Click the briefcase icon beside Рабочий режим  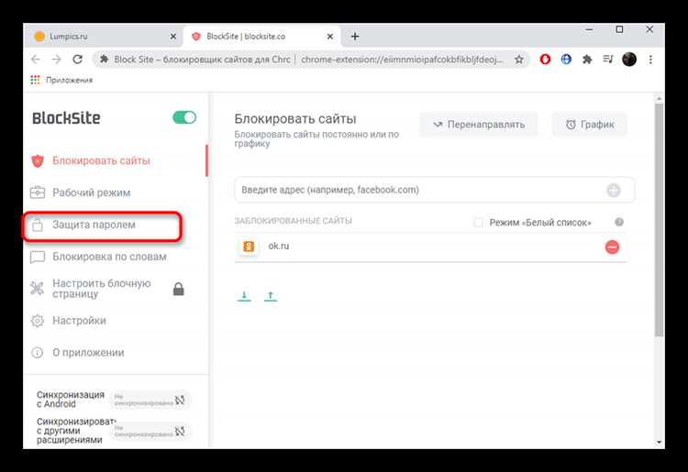point(38,192)
